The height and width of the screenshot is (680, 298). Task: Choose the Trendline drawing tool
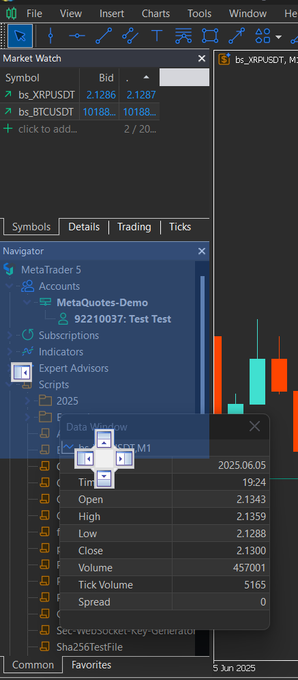104,36
